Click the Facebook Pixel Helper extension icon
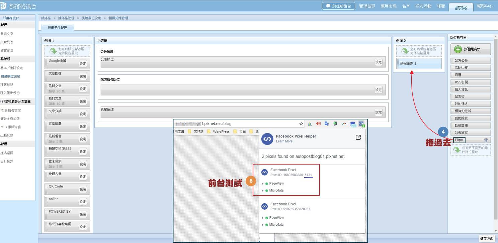The height and width of the screenshot is (243, 498). (x=361, y=124)
